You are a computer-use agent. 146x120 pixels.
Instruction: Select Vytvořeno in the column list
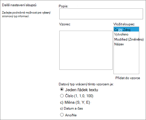coord(121,34)
